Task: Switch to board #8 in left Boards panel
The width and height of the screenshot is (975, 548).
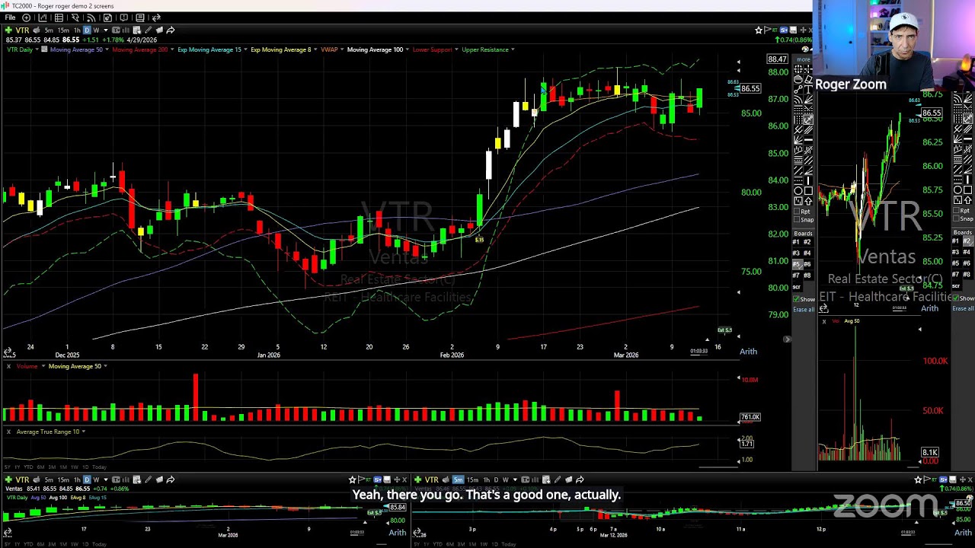Action: tap(807, 275)
